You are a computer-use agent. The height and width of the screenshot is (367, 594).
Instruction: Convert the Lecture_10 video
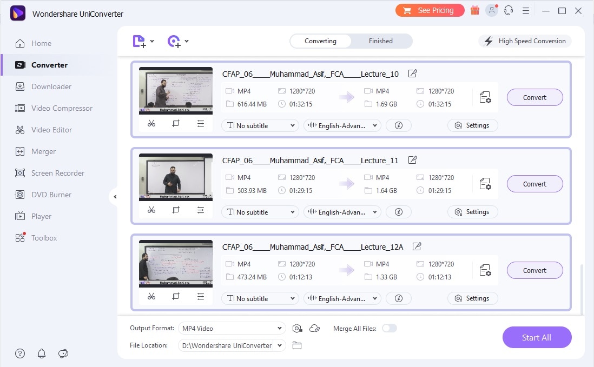pyautogui.click(x=534, y=98)
